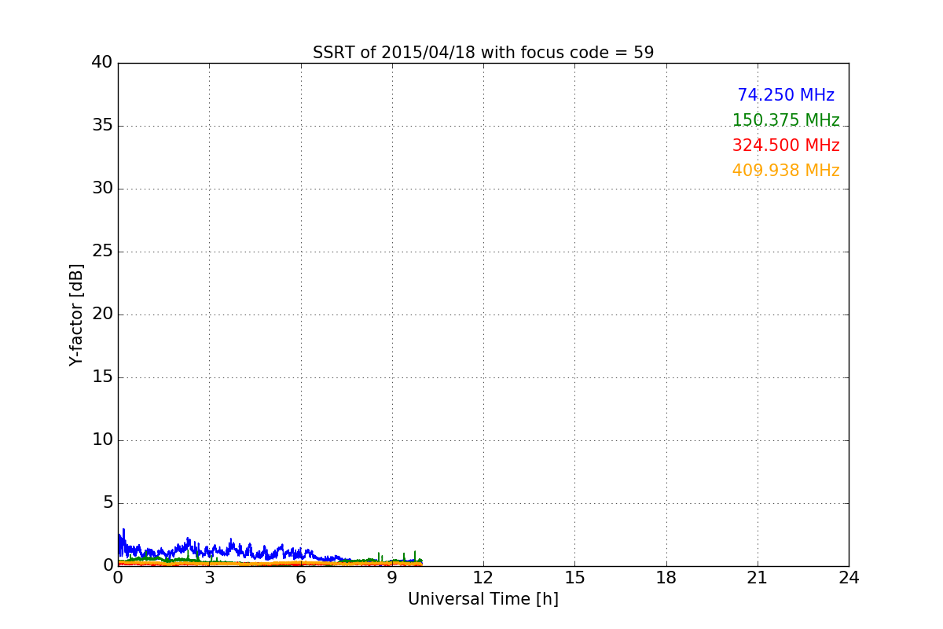The width and height of the screenshot is (943, 629).
Task: Select the 409.938 MHz legend label
Action: click(786, 171)
